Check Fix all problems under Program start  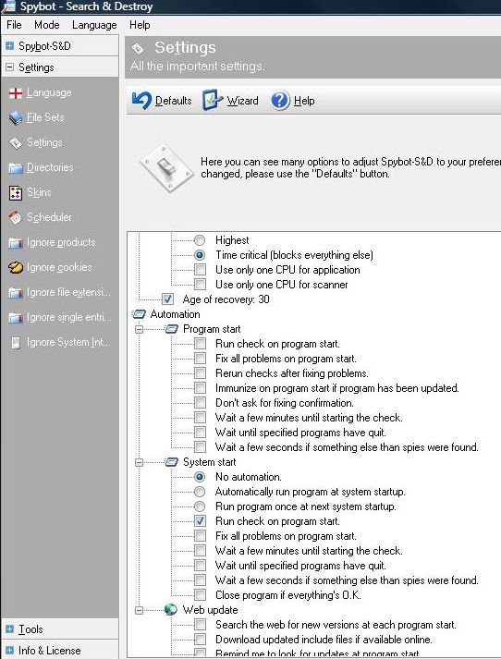pyautogui.click(x=200, y=358)
